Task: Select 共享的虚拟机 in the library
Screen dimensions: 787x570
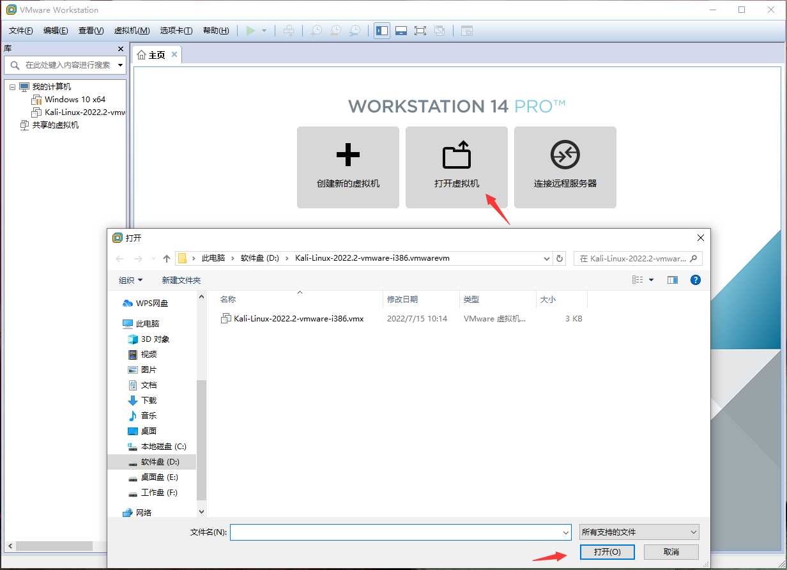Action: [56, 125]
